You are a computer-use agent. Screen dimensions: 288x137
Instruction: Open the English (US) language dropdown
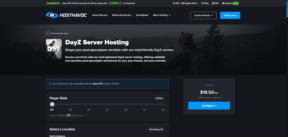[x=190, y=3]
